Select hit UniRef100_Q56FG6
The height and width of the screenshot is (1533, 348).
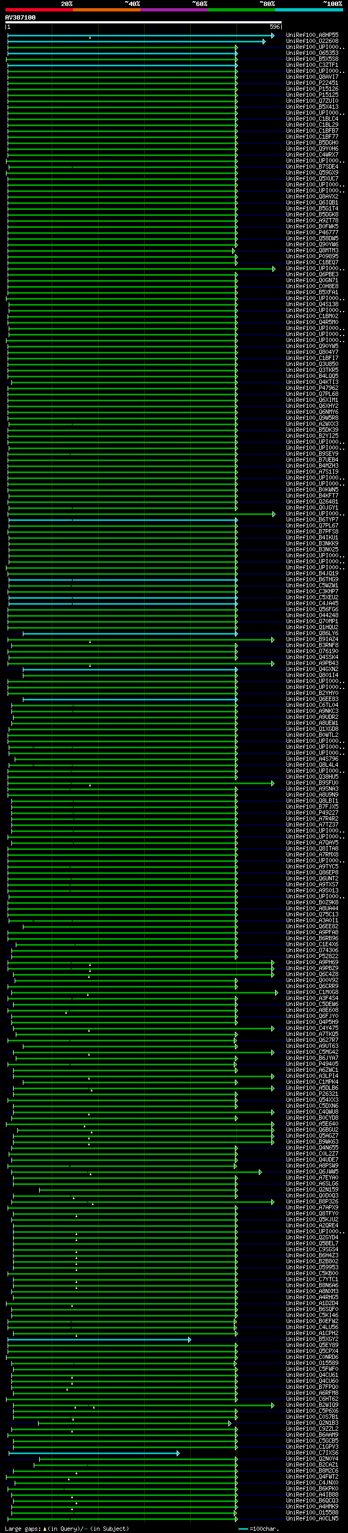click(312, 610)
